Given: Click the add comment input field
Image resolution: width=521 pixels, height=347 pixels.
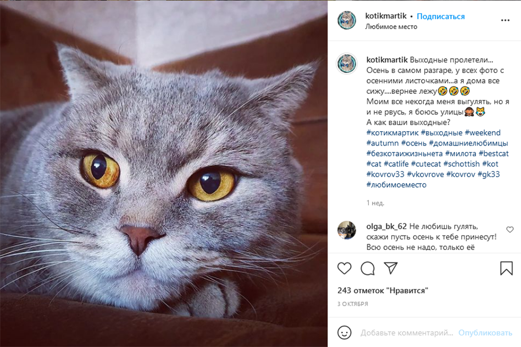Looking at the screenshot, I should 407,333.
